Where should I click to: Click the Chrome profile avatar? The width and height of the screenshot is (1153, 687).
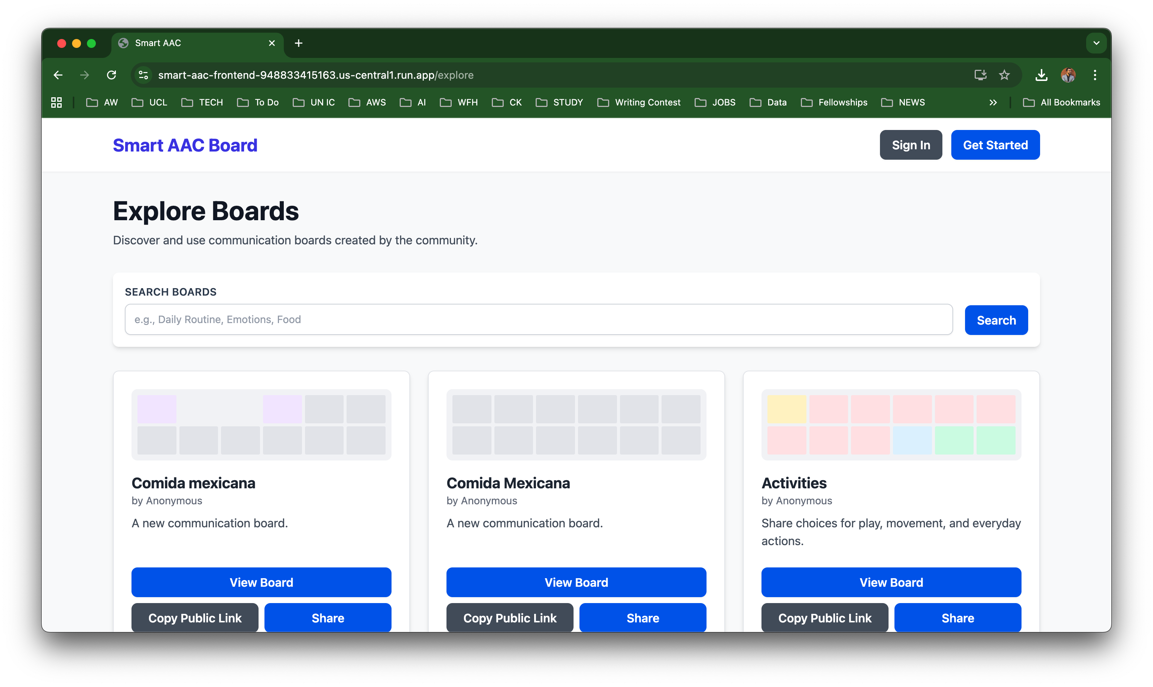click(x=1068, y=75)
